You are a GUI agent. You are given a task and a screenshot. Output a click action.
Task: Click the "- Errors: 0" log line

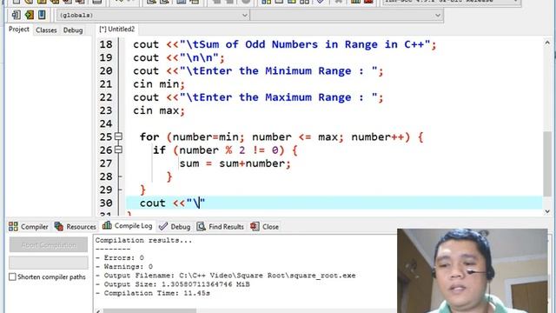pos(120,257)
